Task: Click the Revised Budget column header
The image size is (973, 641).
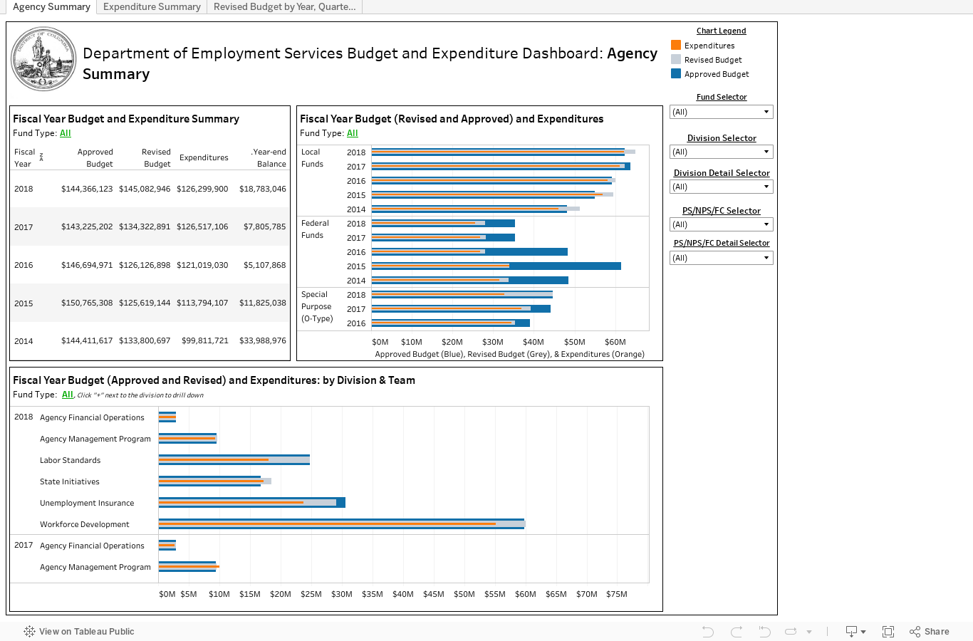Action: click(156, 157)
